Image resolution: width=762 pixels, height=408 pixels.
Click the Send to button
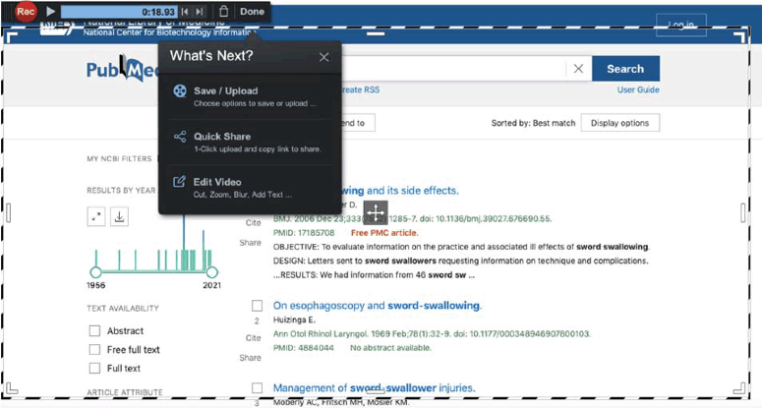358,123
